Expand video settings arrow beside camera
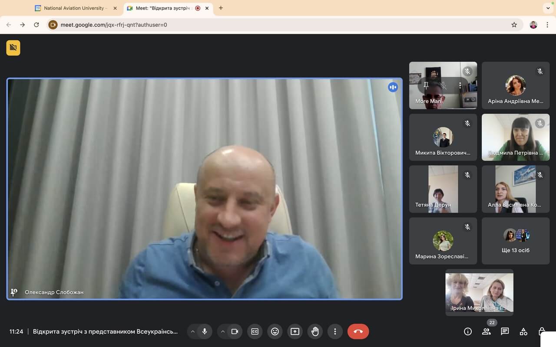Screen dimensions: 556x347 point(223,331)
